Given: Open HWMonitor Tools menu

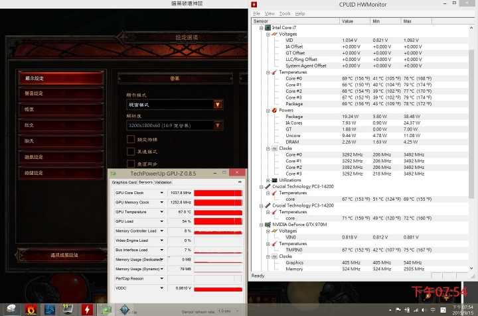Looking at the screenshot, I should tap(285, 13).
